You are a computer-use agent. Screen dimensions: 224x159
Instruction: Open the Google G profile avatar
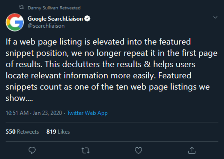(15, 22)
